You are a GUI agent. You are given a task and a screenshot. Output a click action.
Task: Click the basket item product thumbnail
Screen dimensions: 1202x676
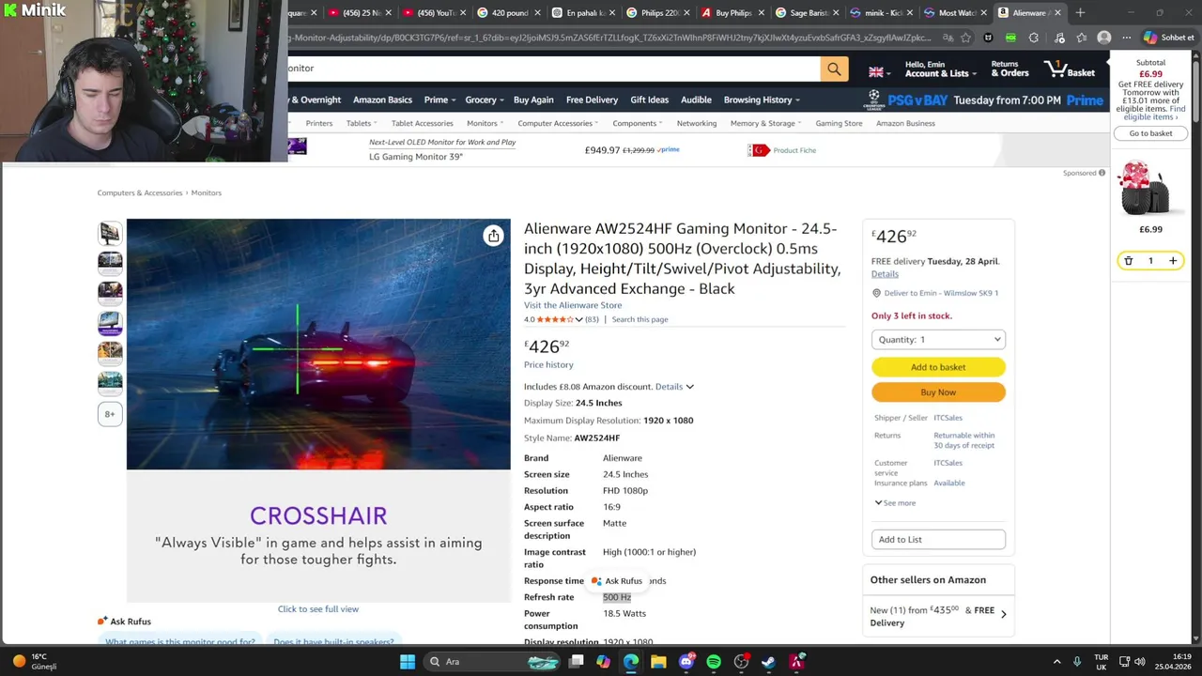(x=1145, y=188)
